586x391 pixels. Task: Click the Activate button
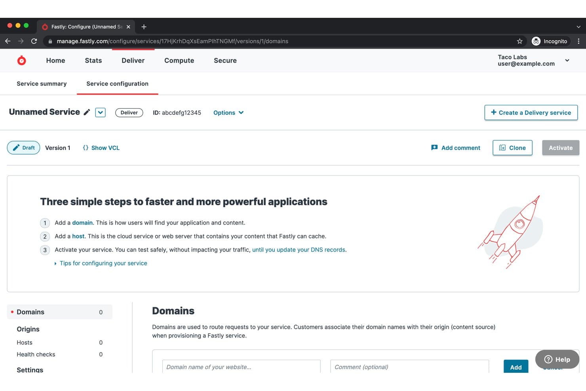(x=561, y=148)
